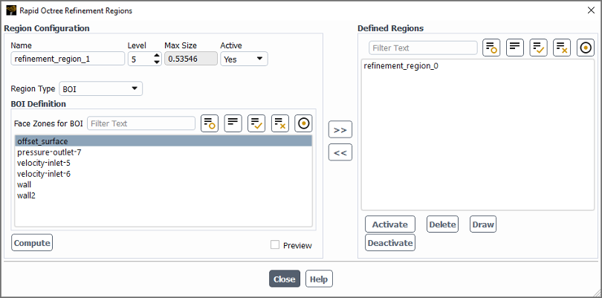Deselect all shown face zones for BOI
Viewport: 602px width, 298px height.
279,123
